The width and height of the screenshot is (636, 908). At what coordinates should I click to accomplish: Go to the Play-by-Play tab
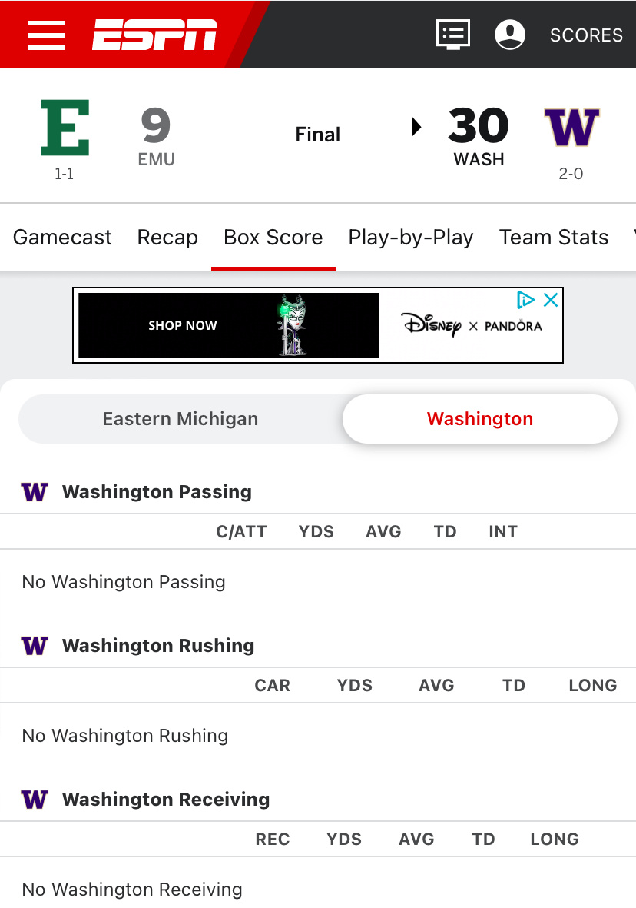click(411, 238)
